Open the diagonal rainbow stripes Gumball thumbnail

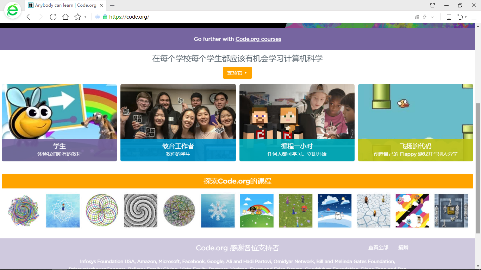coord(412,211)
